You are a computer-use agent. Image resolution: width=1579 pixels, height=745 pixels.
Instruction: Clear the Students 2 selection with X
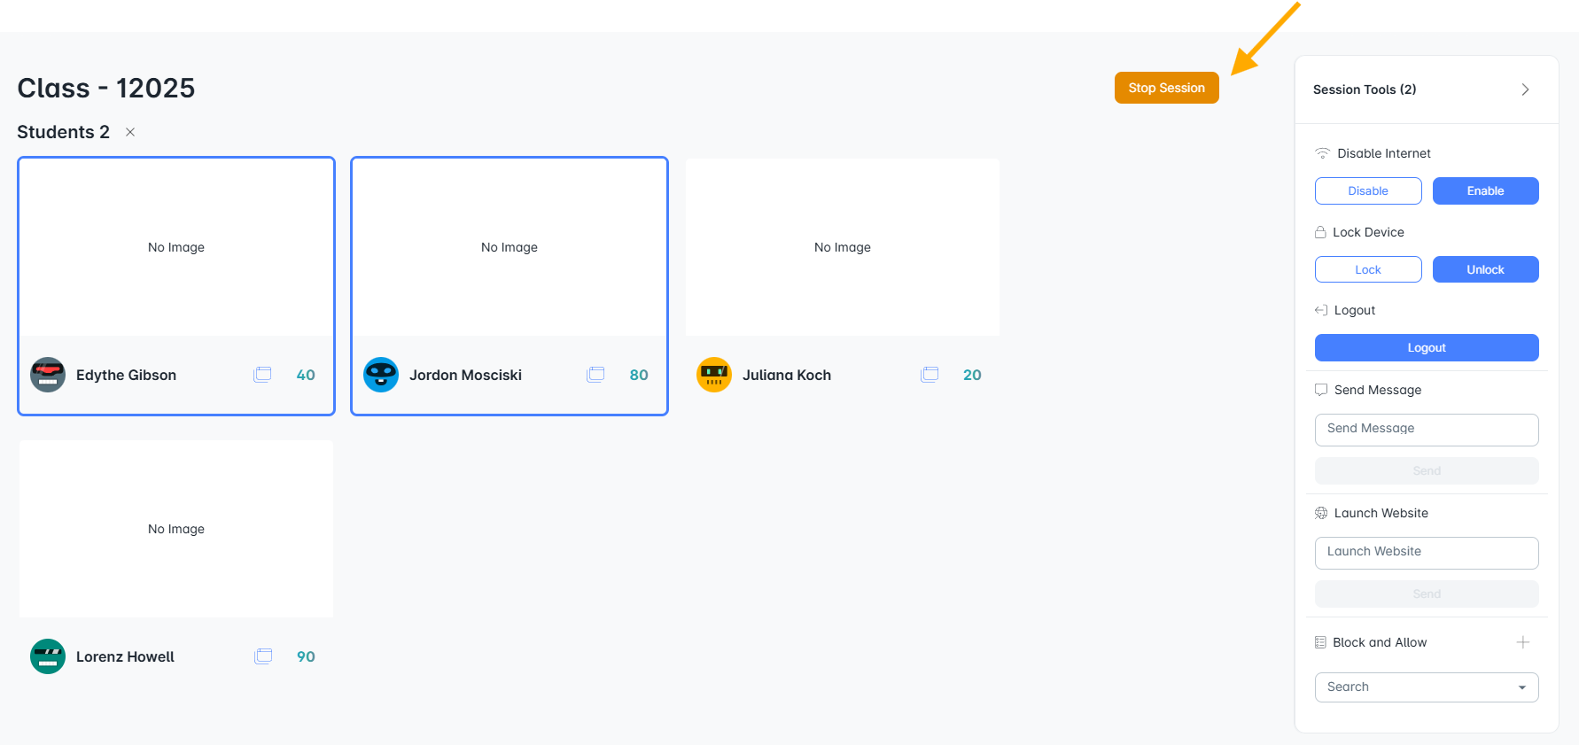click(130, 132)
